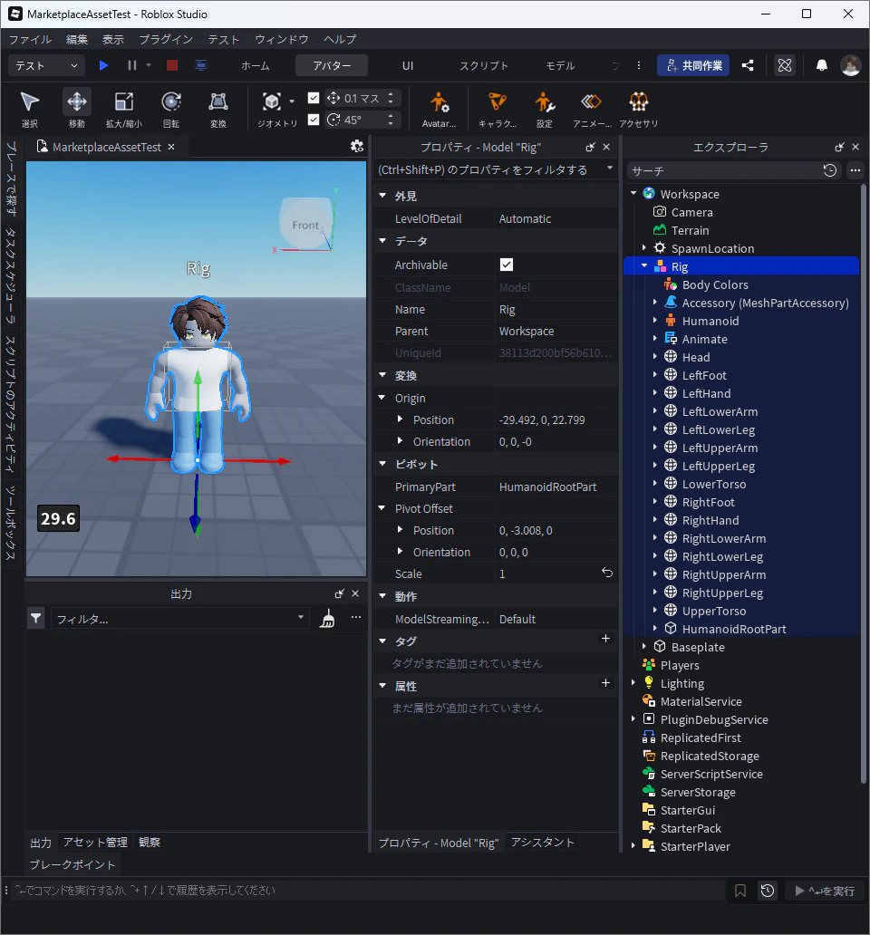Open the output filter dropdown
The image size is (870, 935).
[301, 618]
